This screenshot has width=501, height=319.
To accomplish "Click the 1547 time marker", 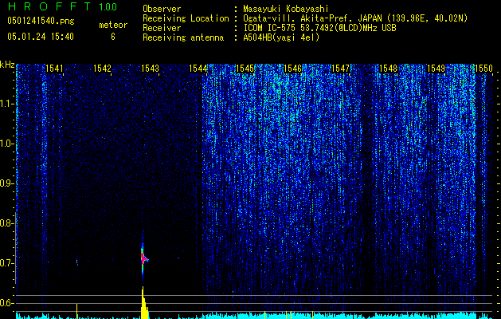I will 341,69.
